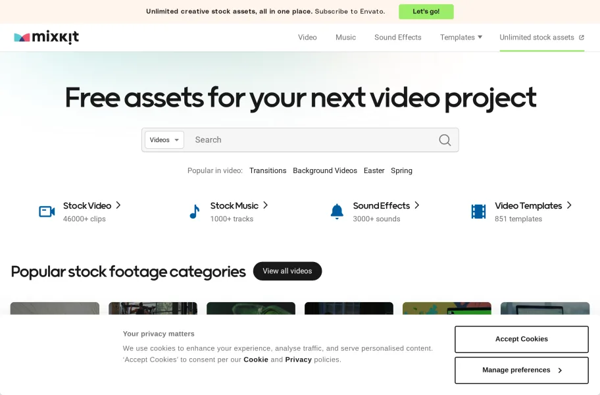The width and height of the screenshot is (600, 395).
Task: Click the '1000+ tracks' text
Action: 232,219
